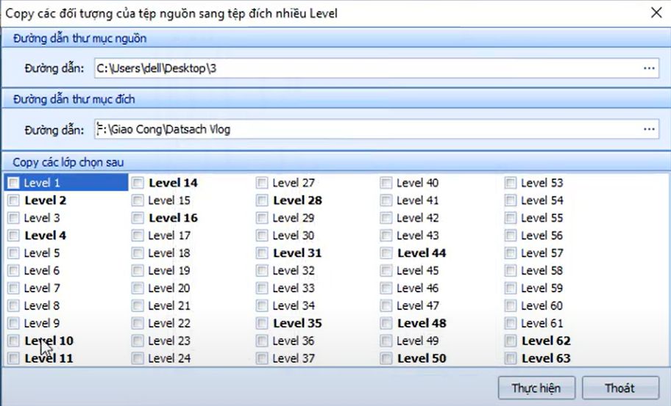Select the Level 46 list row
Screen dimensions: 671x406
[439, 289]
